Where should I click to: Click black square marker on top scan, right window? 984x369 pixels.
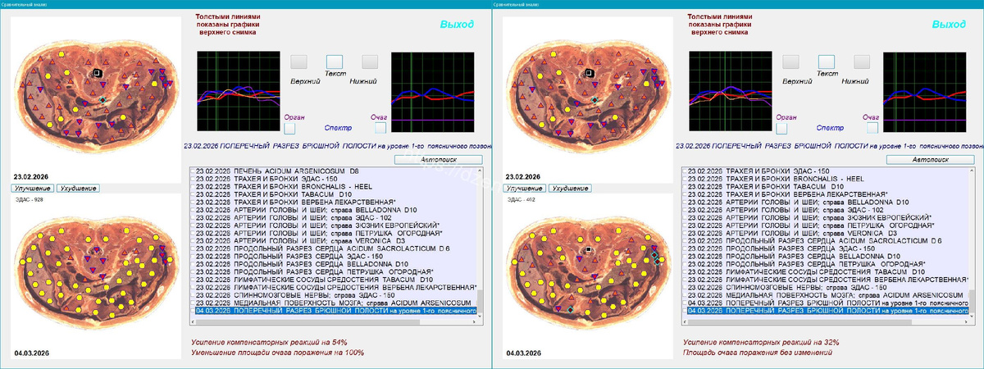click(x=588, y=73)
